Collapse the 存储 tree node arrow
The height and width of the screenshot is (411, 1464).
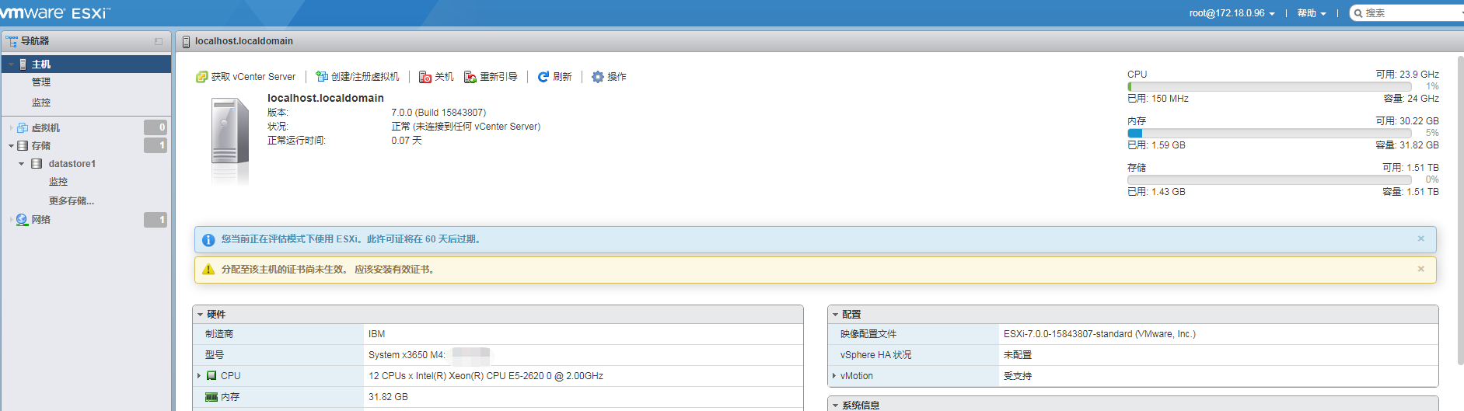(x=11, y=146)
